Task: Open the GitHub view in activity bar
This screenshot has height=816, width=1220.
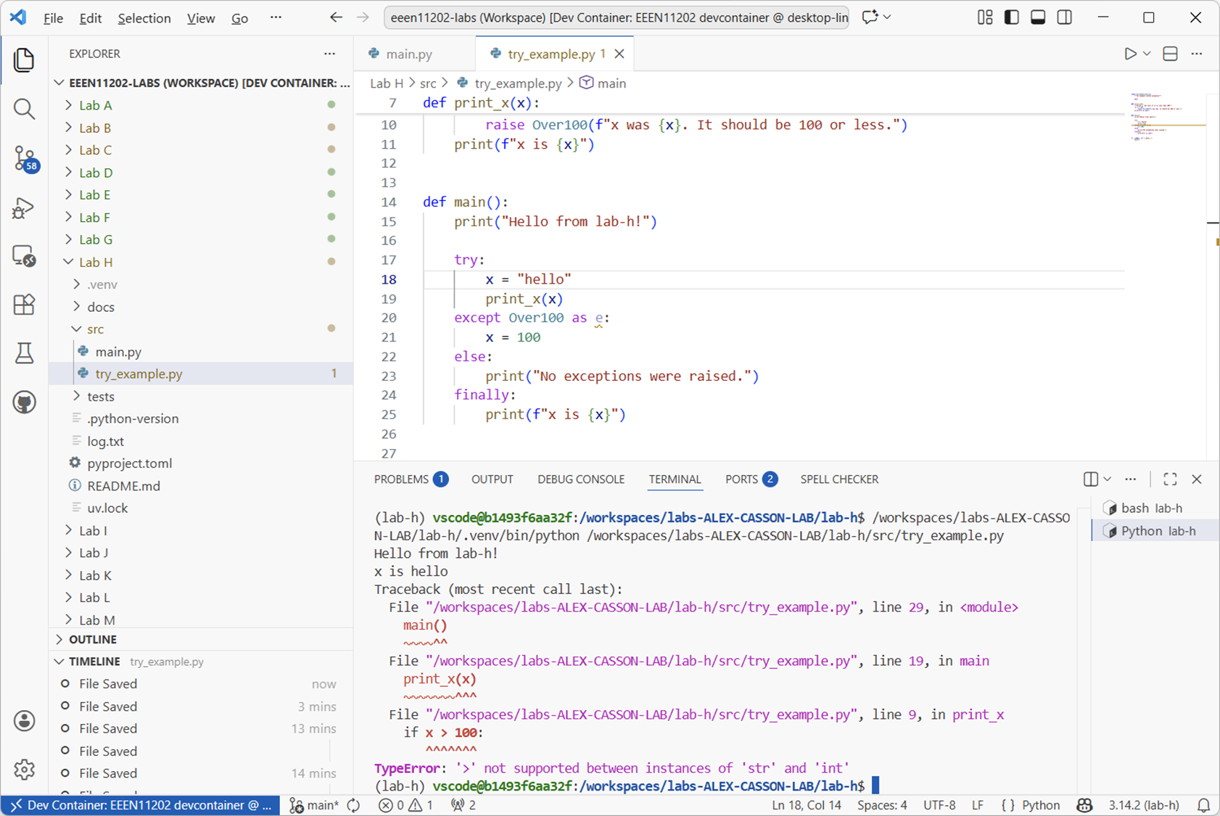Action: tap(24, 402)
